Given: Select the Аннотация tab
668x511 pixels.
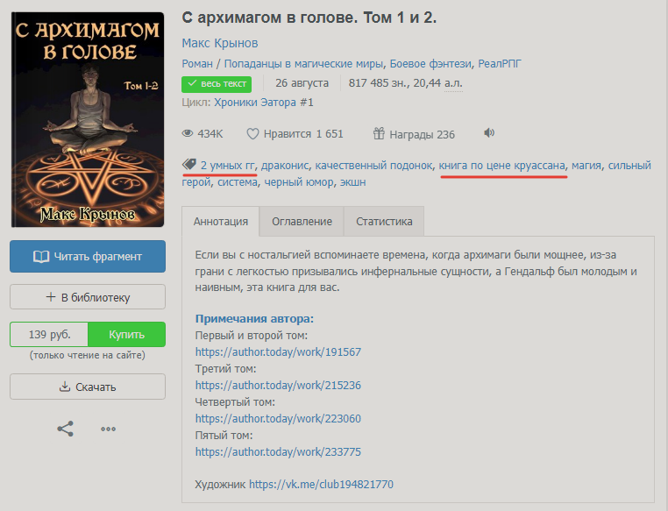Looking at the screenshot, I should 221,222.
